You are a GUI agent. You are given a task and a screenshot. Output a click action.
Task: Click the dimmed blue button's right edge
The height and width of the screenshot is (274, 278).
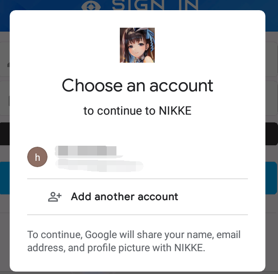pos(271,178)
